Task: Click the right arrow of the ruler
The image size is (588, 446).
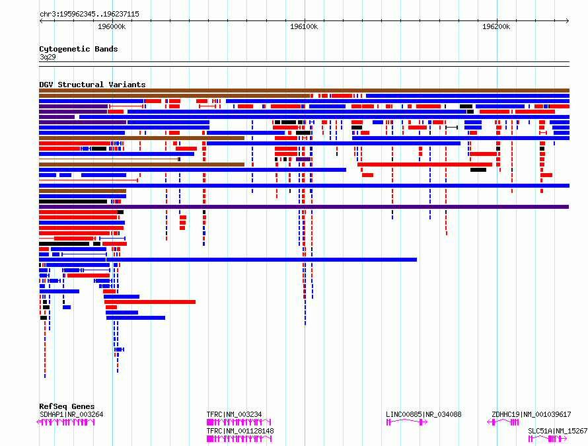Action: point(568,20)
